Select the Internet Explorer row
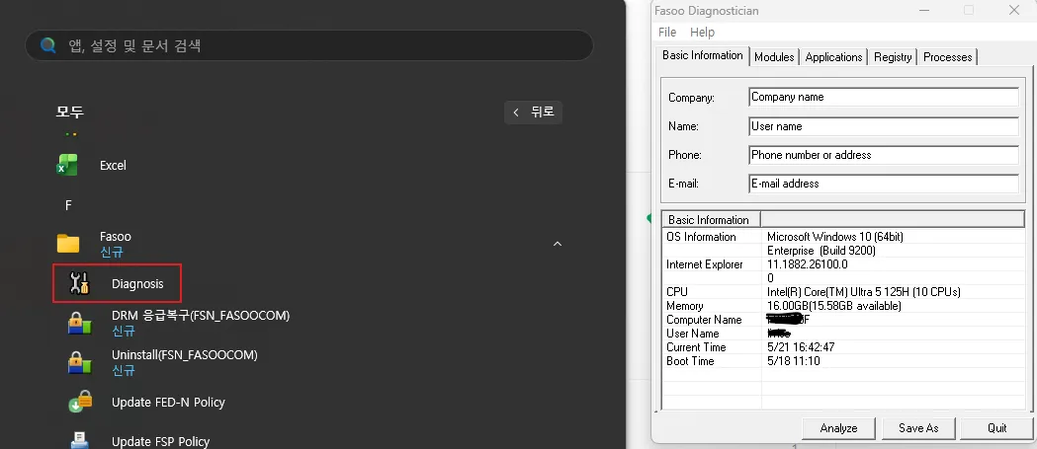The image size is (1037, 449). (x=844, y=264)
